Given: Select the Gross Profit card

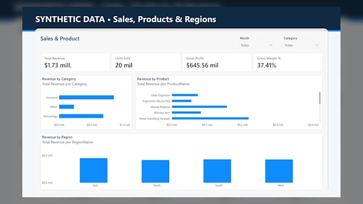Looking at the screenshot, I should (x=217, y=62).
